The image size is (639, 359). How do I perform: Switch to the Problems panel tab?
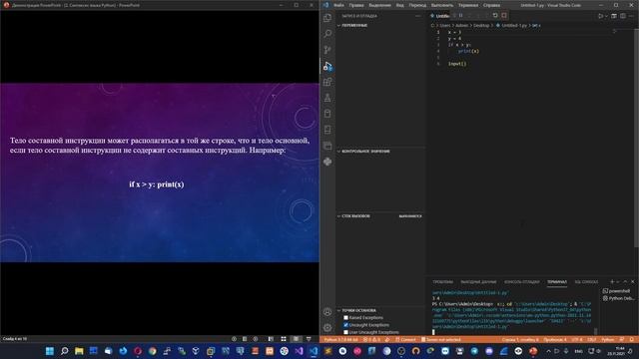point(442,281)
